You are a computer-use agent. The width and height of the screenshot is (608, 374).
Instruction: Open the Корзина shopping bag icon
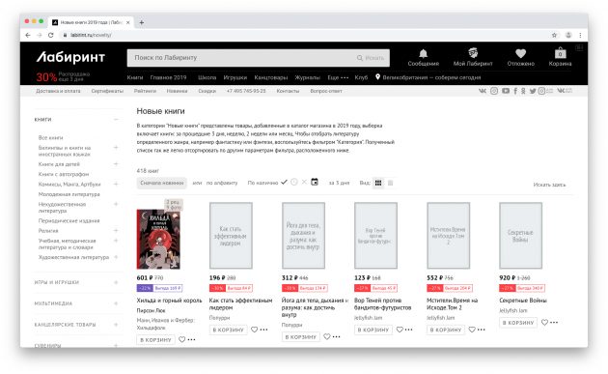(560, 53)
